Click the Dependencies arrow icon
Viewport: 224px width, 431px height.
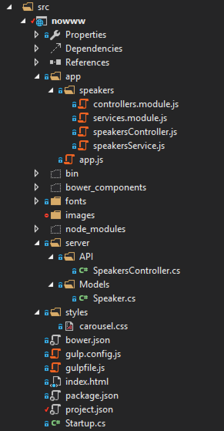[55, 49]
